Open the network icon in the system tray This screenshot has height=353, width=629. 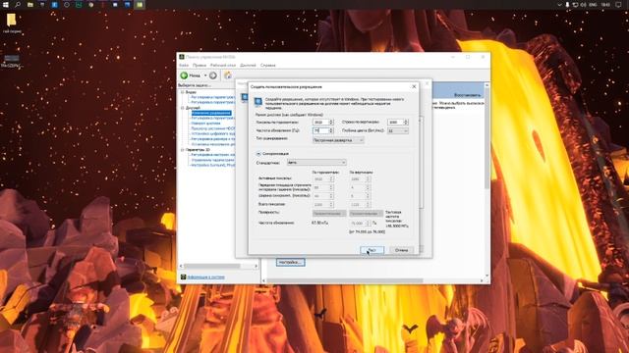point(575,4)
